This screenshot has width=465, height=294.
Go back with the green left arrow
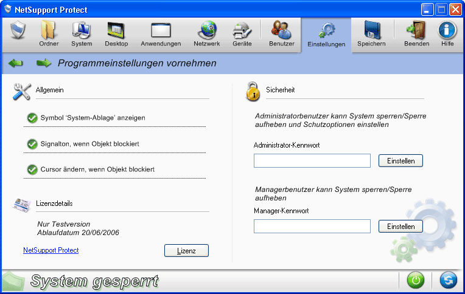coord(15,63)
